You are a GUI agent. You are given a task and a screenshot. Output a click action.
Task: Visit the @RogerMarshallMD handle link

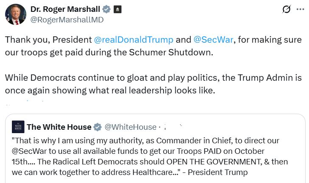coord(67,19)
